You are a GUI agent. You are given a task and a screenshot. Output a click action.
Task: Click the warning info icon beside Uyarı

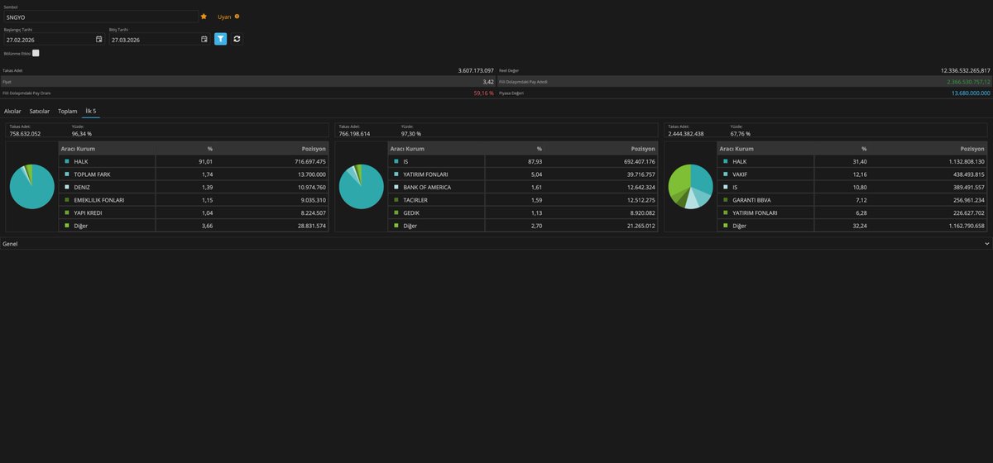[x=237, y=16]
